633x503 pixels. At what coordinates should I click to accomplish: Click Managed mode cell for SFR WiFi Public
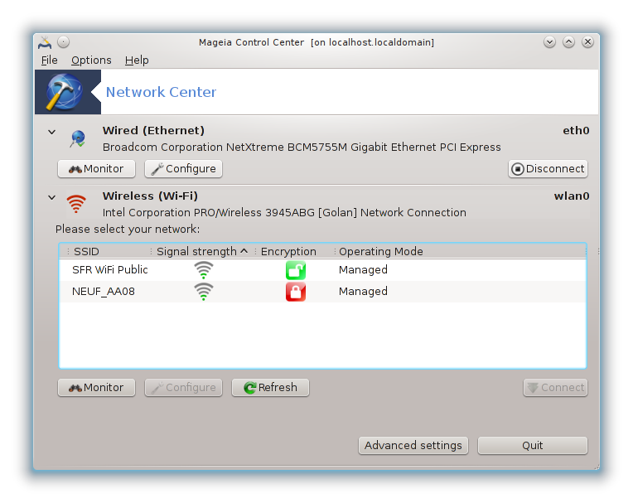363,269
